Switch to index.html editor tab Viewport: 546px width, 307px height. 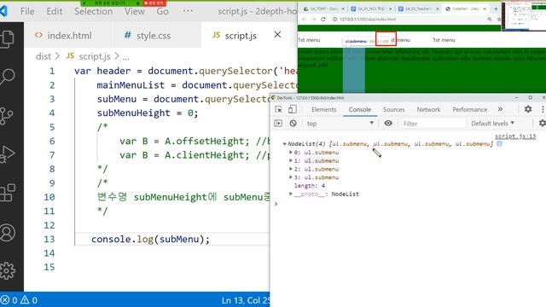[68, 35]
